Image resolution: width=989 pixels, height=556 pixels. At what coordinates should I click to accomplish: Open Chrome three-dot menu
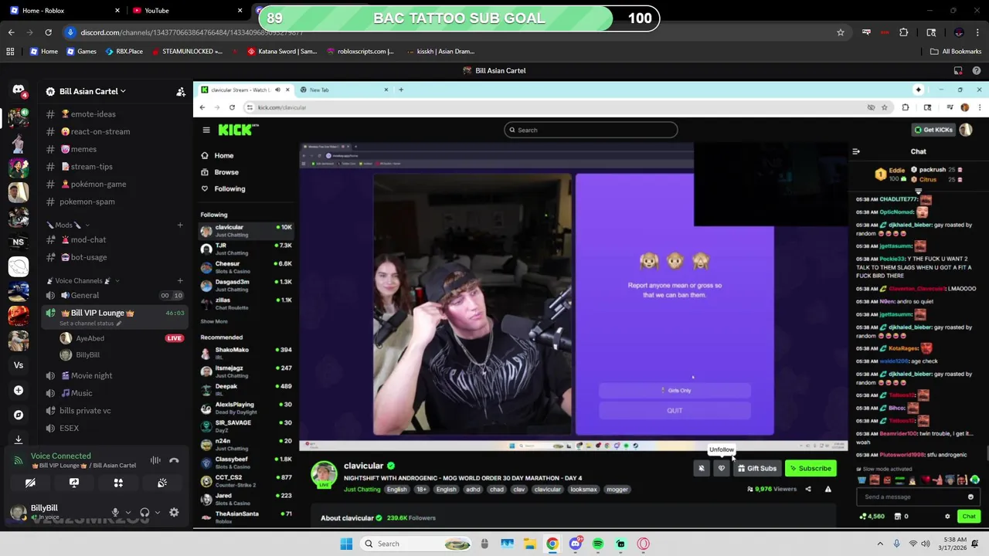pos(978,32)
